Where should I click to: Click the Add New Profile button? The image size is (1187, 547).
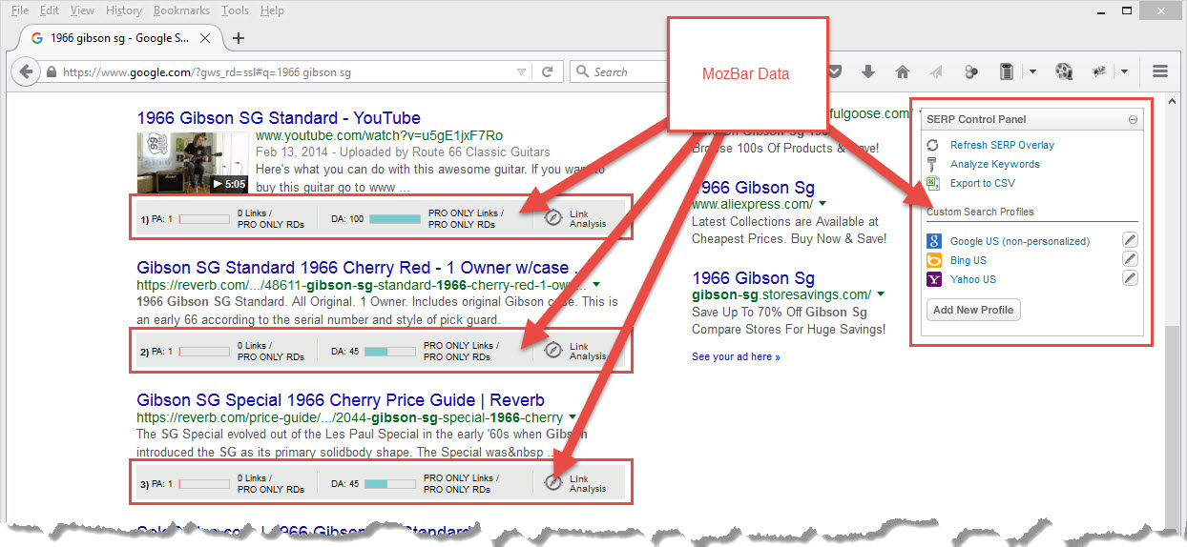coord(972,310)
